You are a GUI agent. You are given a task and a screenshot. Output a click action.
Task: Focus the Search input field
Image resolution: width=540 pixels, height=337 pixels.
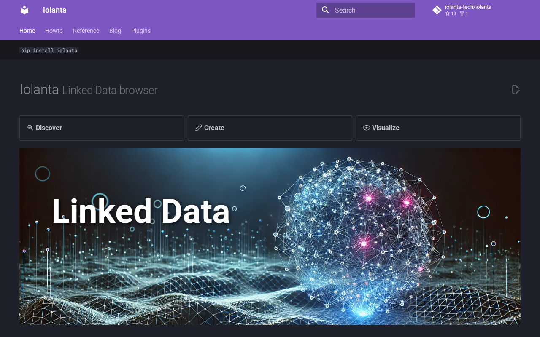click(366, 10)
